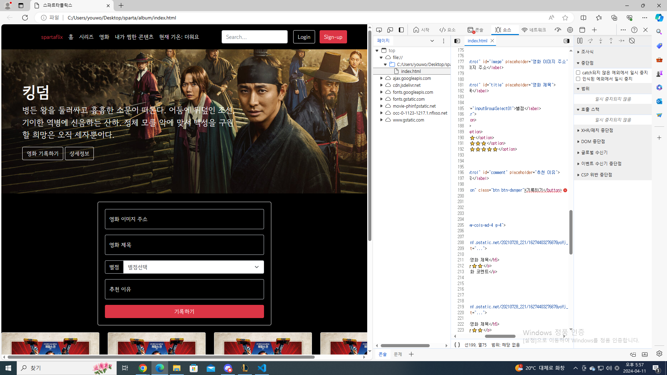The width and height of the screenshot is (667, 375).
Task: Open Visual Studio Code from taskbar
Action: (x=262, y=368)
